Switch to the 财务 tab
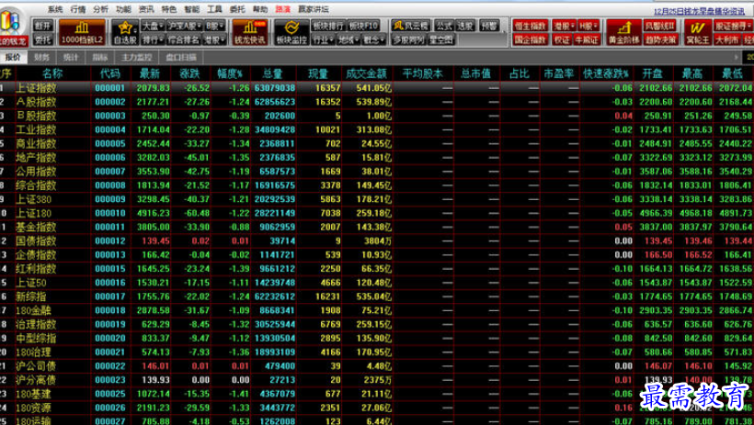Screen dimensions: 754x425 tap(41, 58)
